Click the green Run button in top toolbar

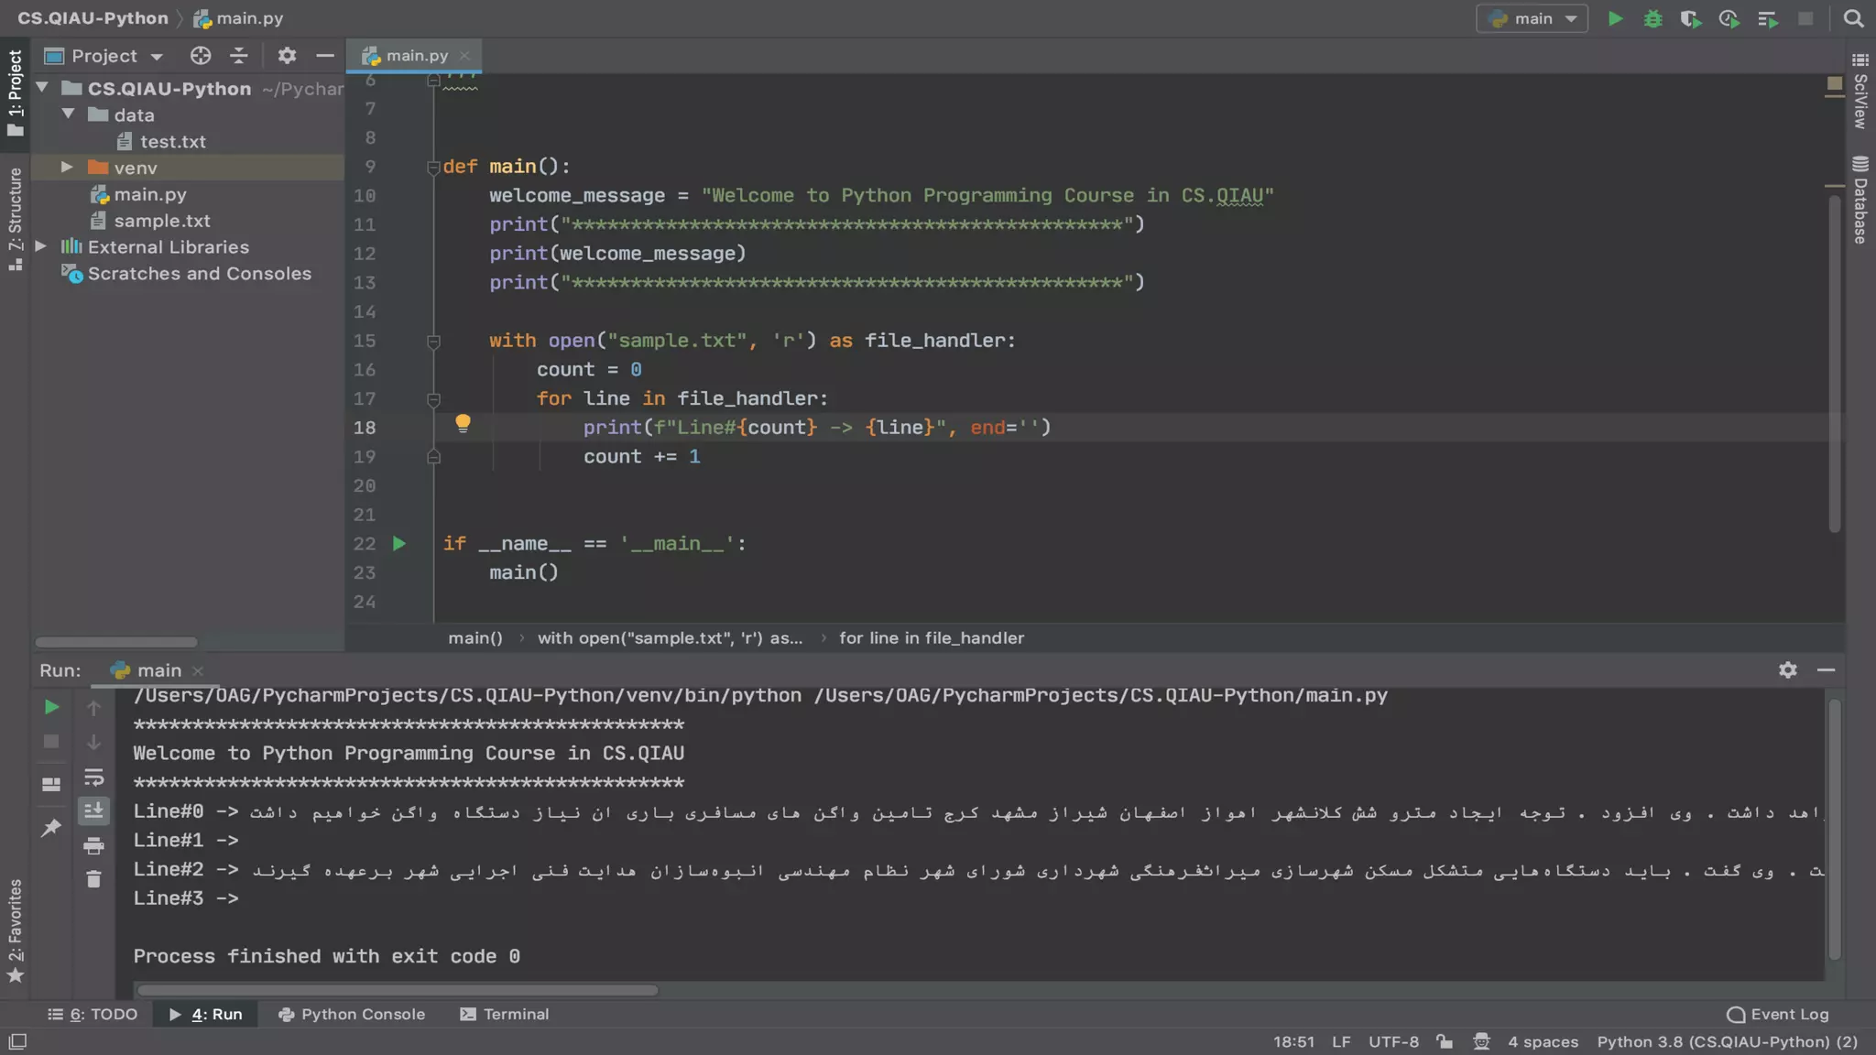(1615, 19)
